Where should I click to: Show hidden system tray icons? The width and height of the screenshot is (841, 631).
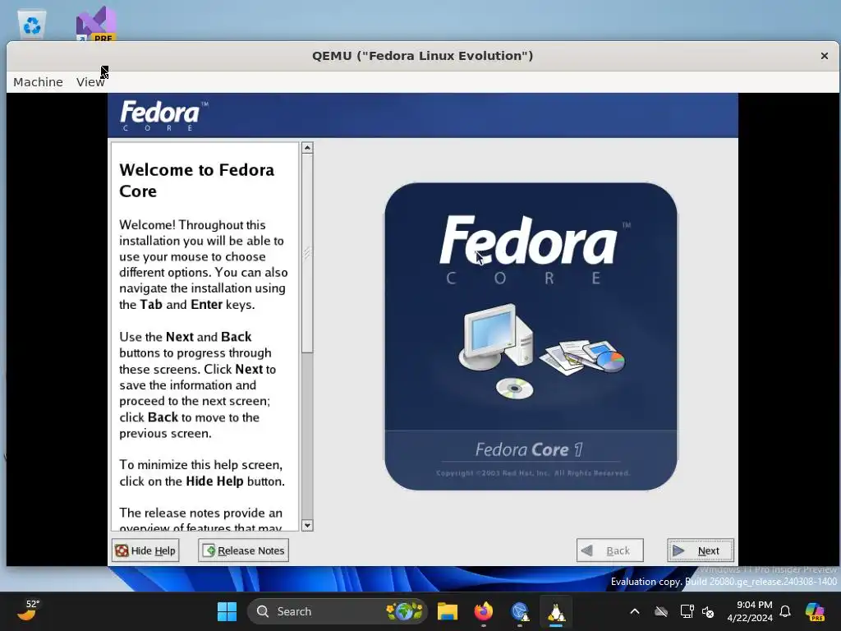click(635, 611)
